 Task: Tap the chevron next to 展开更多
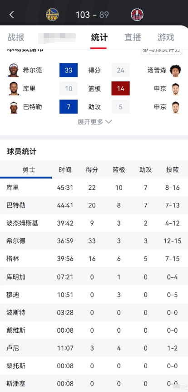tap(109, 122)
